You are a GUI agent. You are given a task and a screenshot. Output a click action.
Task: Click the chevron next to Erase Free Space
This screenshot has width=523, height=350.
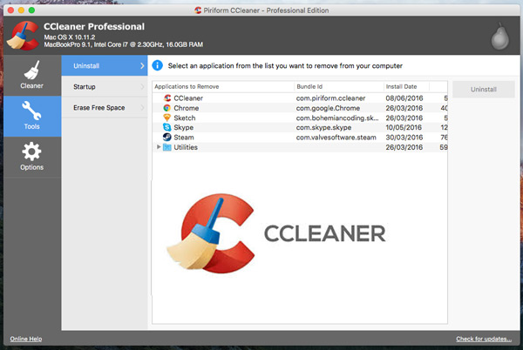click(142, 108)
